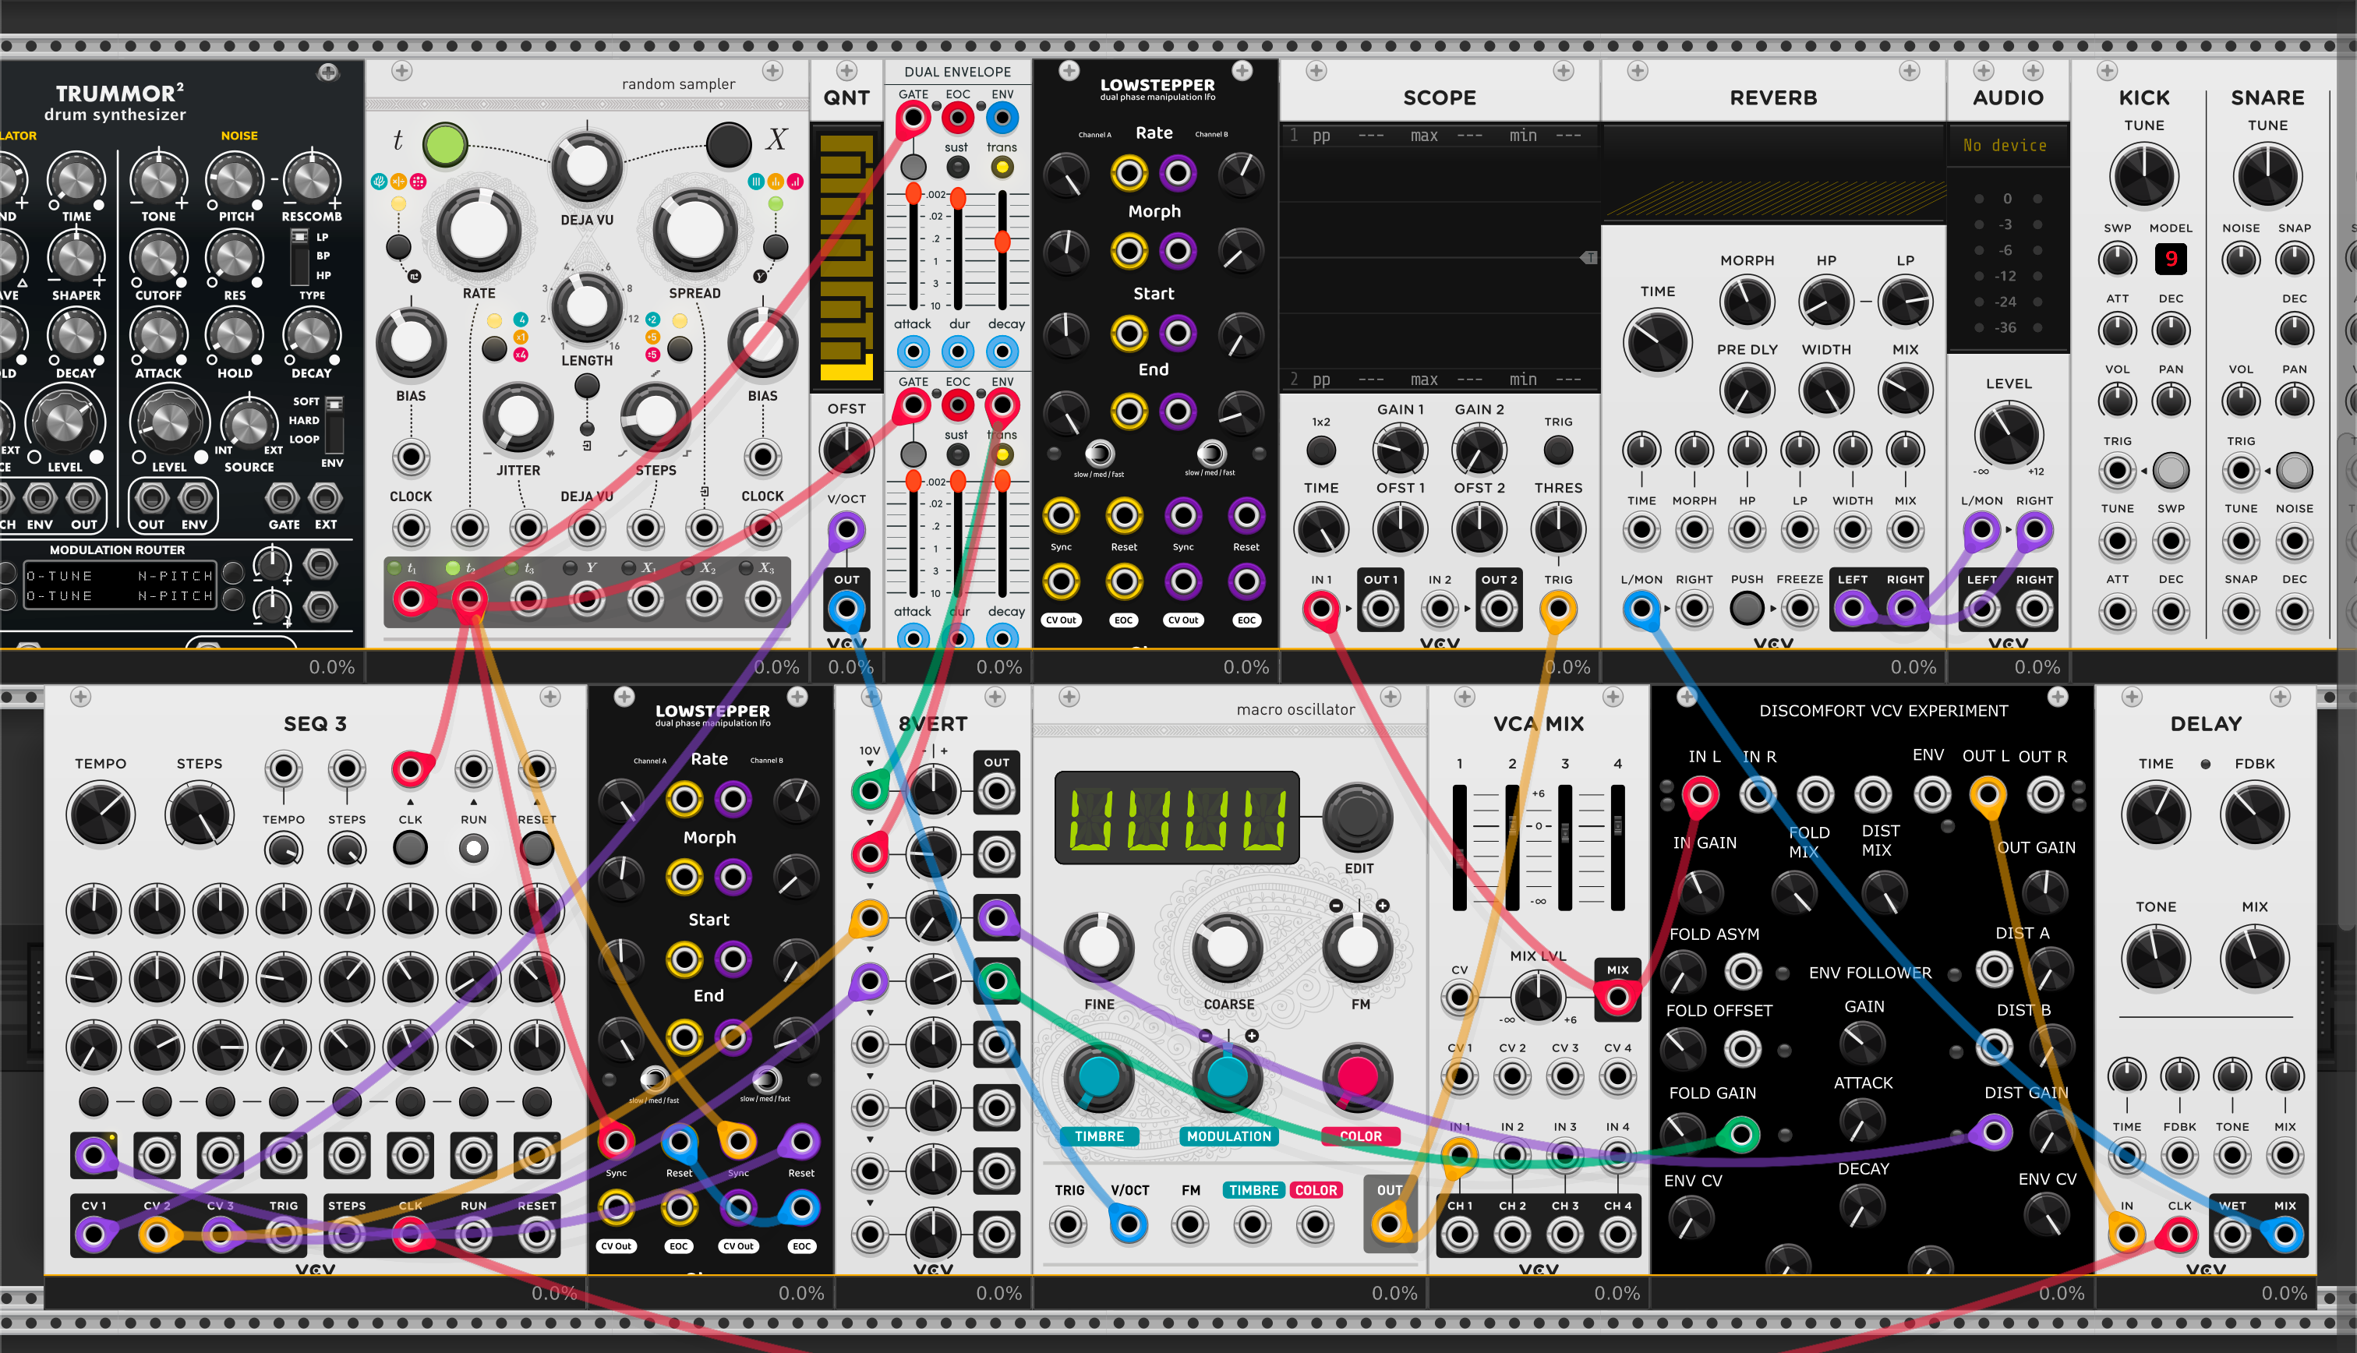Enable FREEZE on the Reverb module
Viewport: 2357px width, 1353px height.
[1800, 607]
